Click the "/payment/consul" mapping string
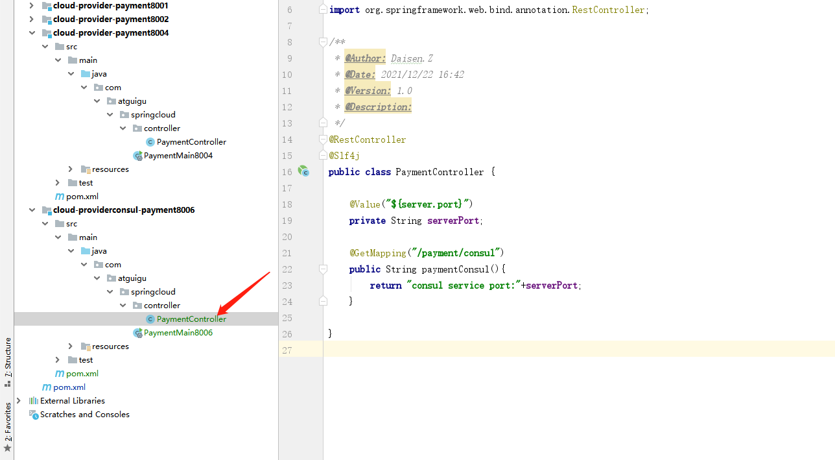The image size is (835, 460). click(x=455, y=253)
